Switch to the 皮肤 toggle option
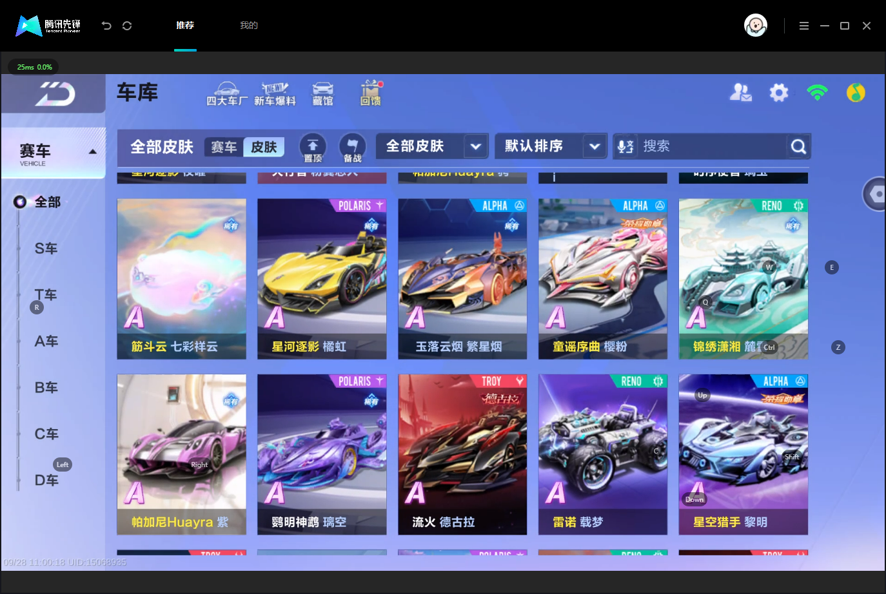The height and width of the screenshot is (594, 886). click(x=264, y=147)
